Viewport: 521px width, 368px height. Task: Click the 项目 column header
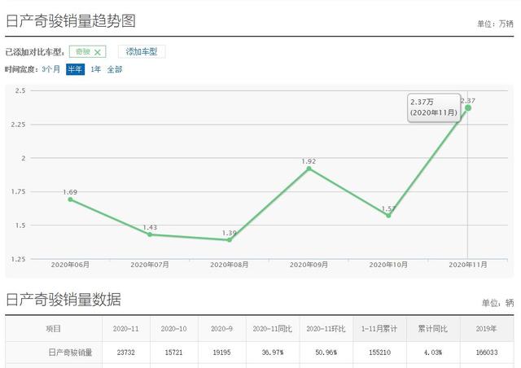tap(54, 329)
